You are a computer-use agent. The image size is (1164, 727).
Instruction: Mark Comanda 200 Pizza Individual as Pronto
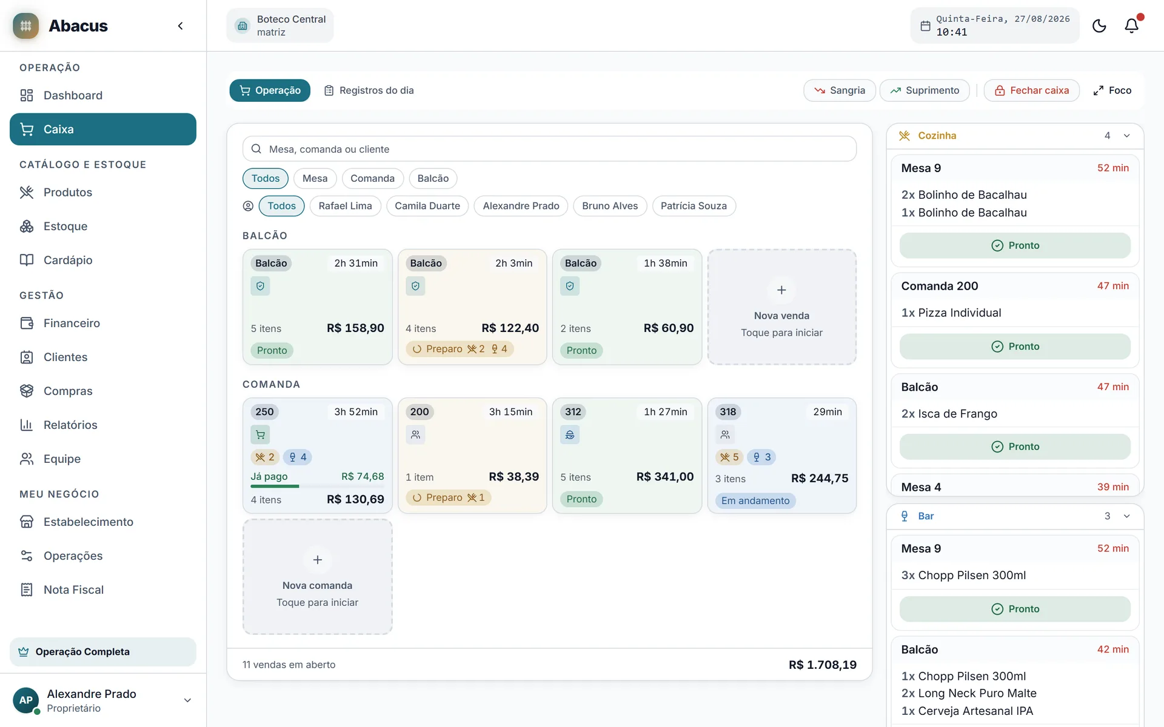tap(1015, 347)
